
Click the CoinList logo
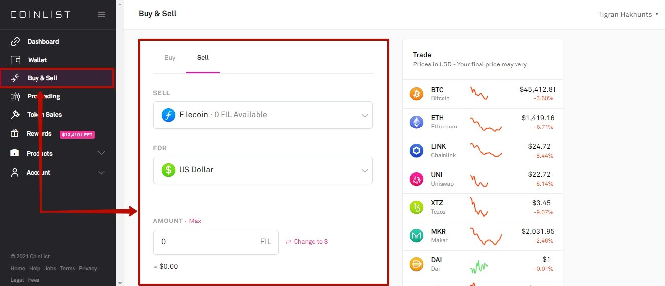tap(40, 14)
